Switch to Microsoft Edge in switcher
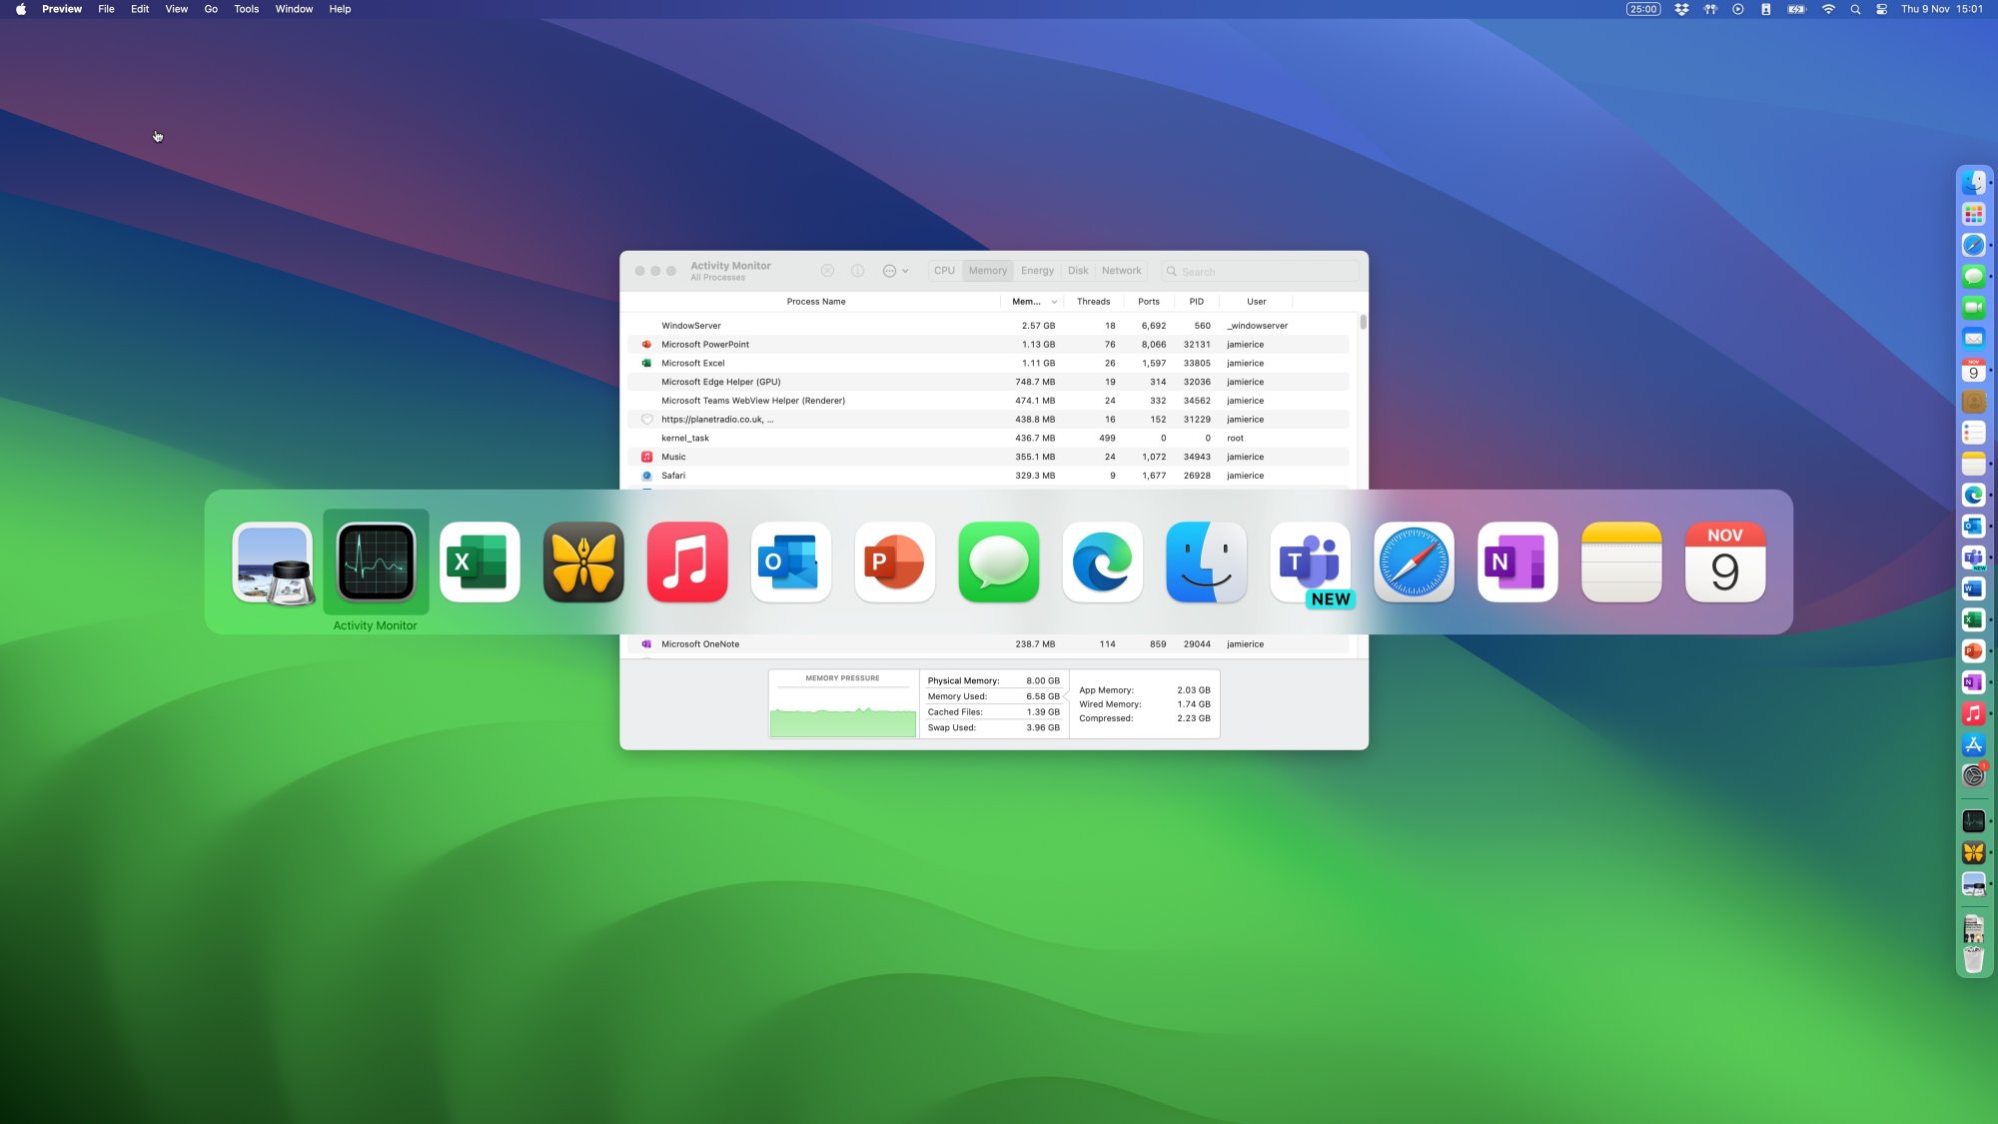The image size is (1998, 1124). pyautogui.click(x=1102, y=562)
